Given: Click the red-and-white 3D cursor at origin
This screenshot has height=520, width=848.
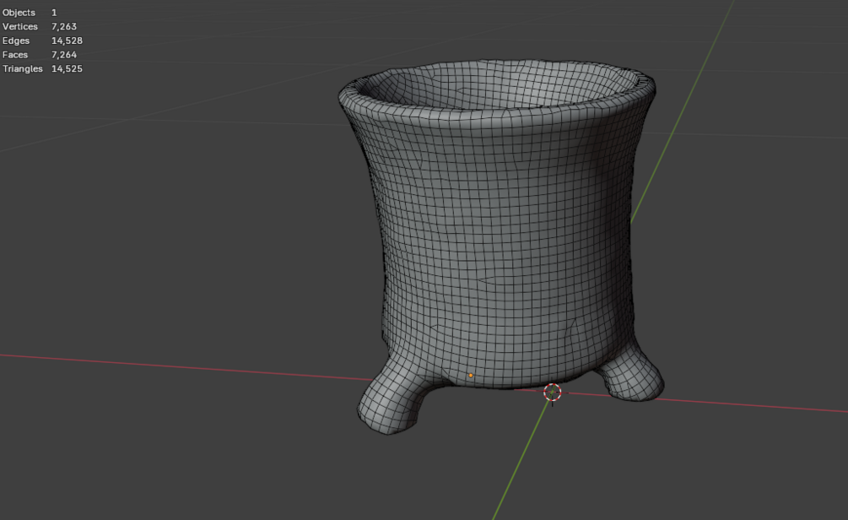Looking at the screenshot, I should [x=552, y=392].
